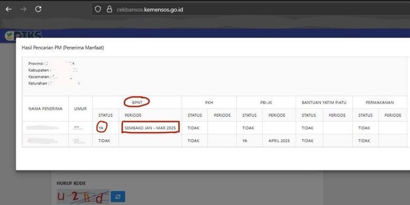Select the PBI-JK column header
The image size is (410, 205).
[266, 102]
